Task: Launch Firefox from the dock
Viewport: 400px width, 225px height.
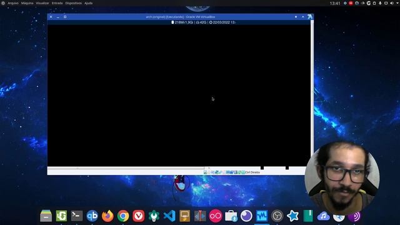Action: [x=107, y=216]
